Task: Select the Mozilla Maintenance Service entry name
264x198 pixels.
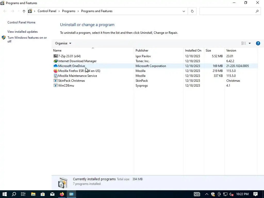Action: pos(78,76)
